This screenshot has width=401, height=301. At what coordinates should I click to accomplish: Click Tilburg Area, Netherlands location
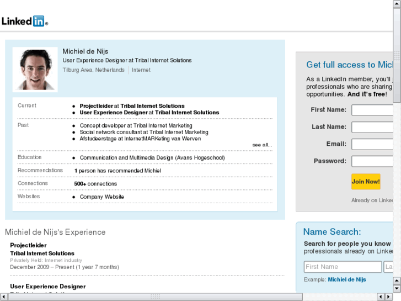click(x=94, y=70)
